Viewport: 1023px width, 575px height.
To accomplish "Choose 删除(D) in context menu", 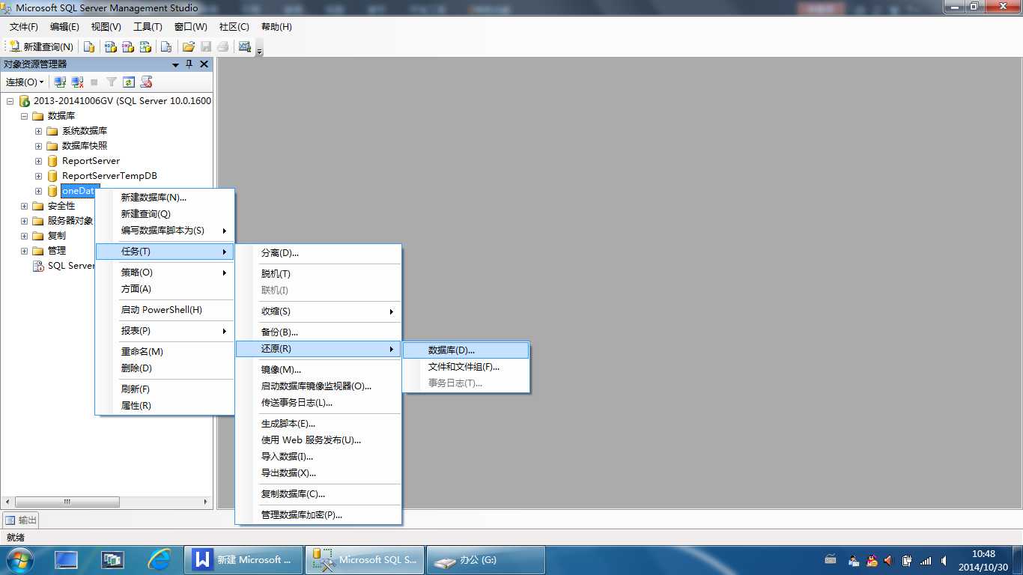I will click(165, 368).
